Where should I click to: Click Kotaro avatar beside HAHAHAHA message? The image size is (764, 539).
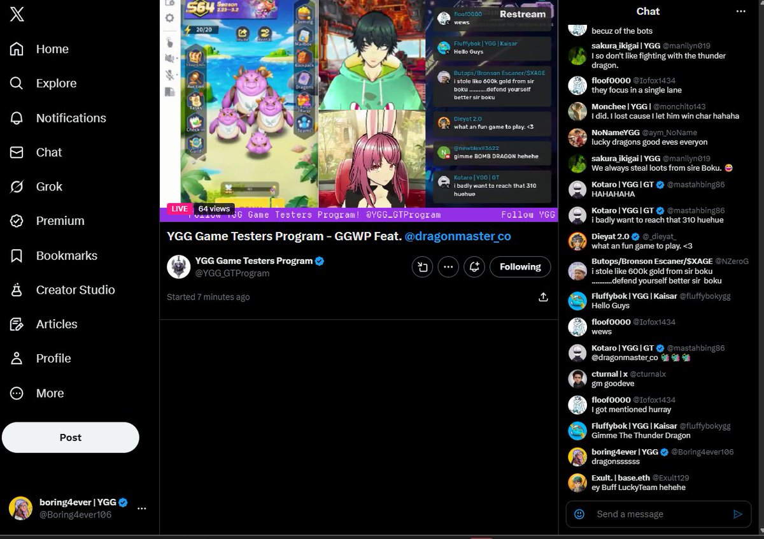pyautogui.click(x=577, y=189)
